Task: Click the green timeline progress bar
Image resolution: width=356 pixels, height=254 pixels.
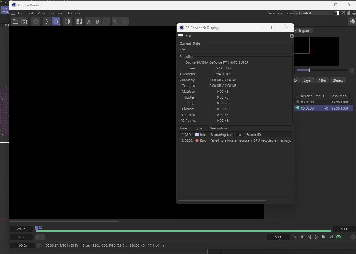Action: (x=183, y=231)
